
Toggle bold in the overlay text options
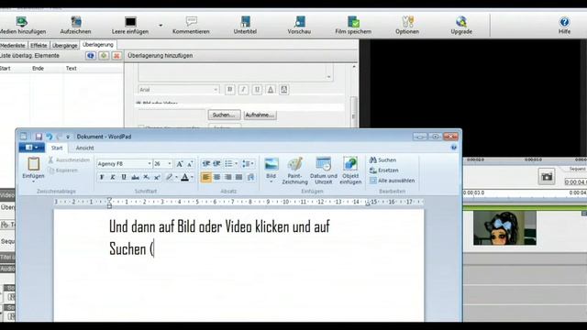click(x=230, y=90)
